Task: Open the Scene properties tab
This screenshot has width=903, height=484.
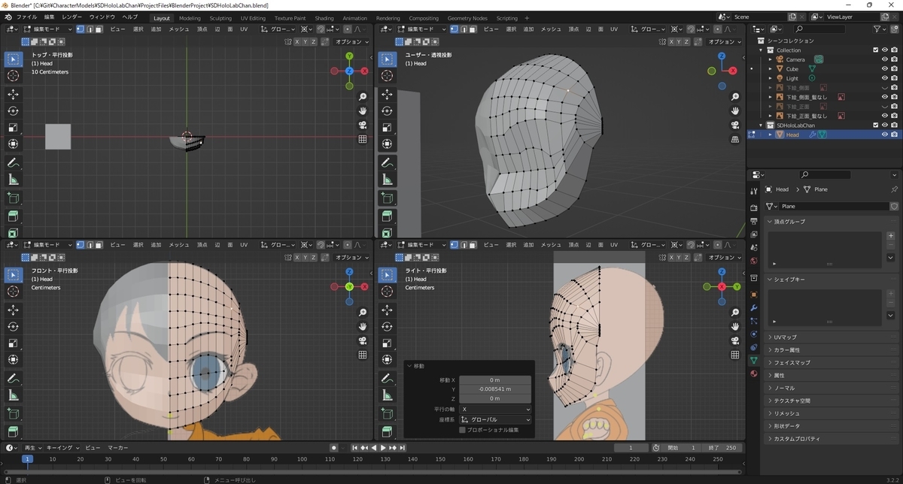Action: (x=754, y=247)
